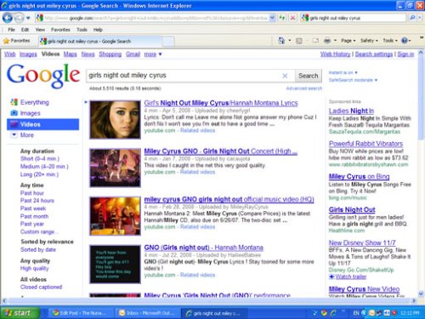Toggle the 'Instant is on' dropdown
The image size is (425, 319).
(x=343, y=72)
